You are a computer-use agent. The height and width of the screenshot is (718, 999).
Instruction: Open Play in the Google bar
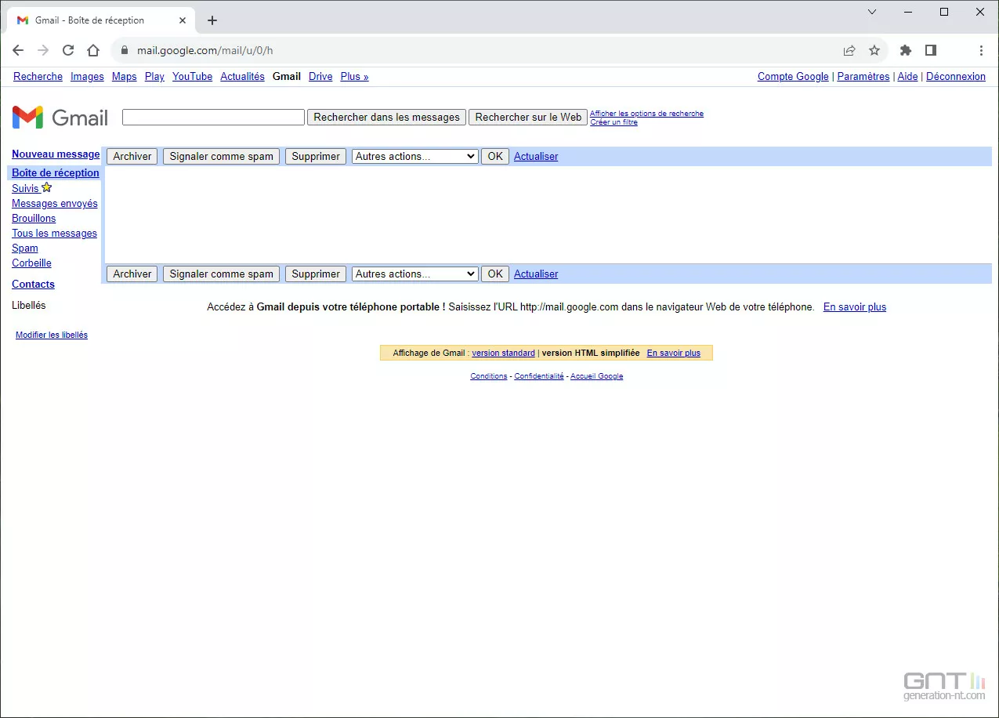click(x=154, y=76)
